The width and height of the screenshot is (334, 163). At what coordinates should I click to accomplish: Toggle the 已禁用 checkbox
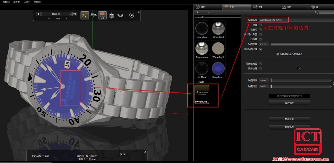click(260, 29)
